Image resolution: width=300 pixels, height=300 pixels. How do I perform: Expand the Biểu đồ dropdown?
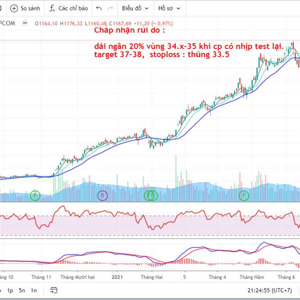[135, 8]
